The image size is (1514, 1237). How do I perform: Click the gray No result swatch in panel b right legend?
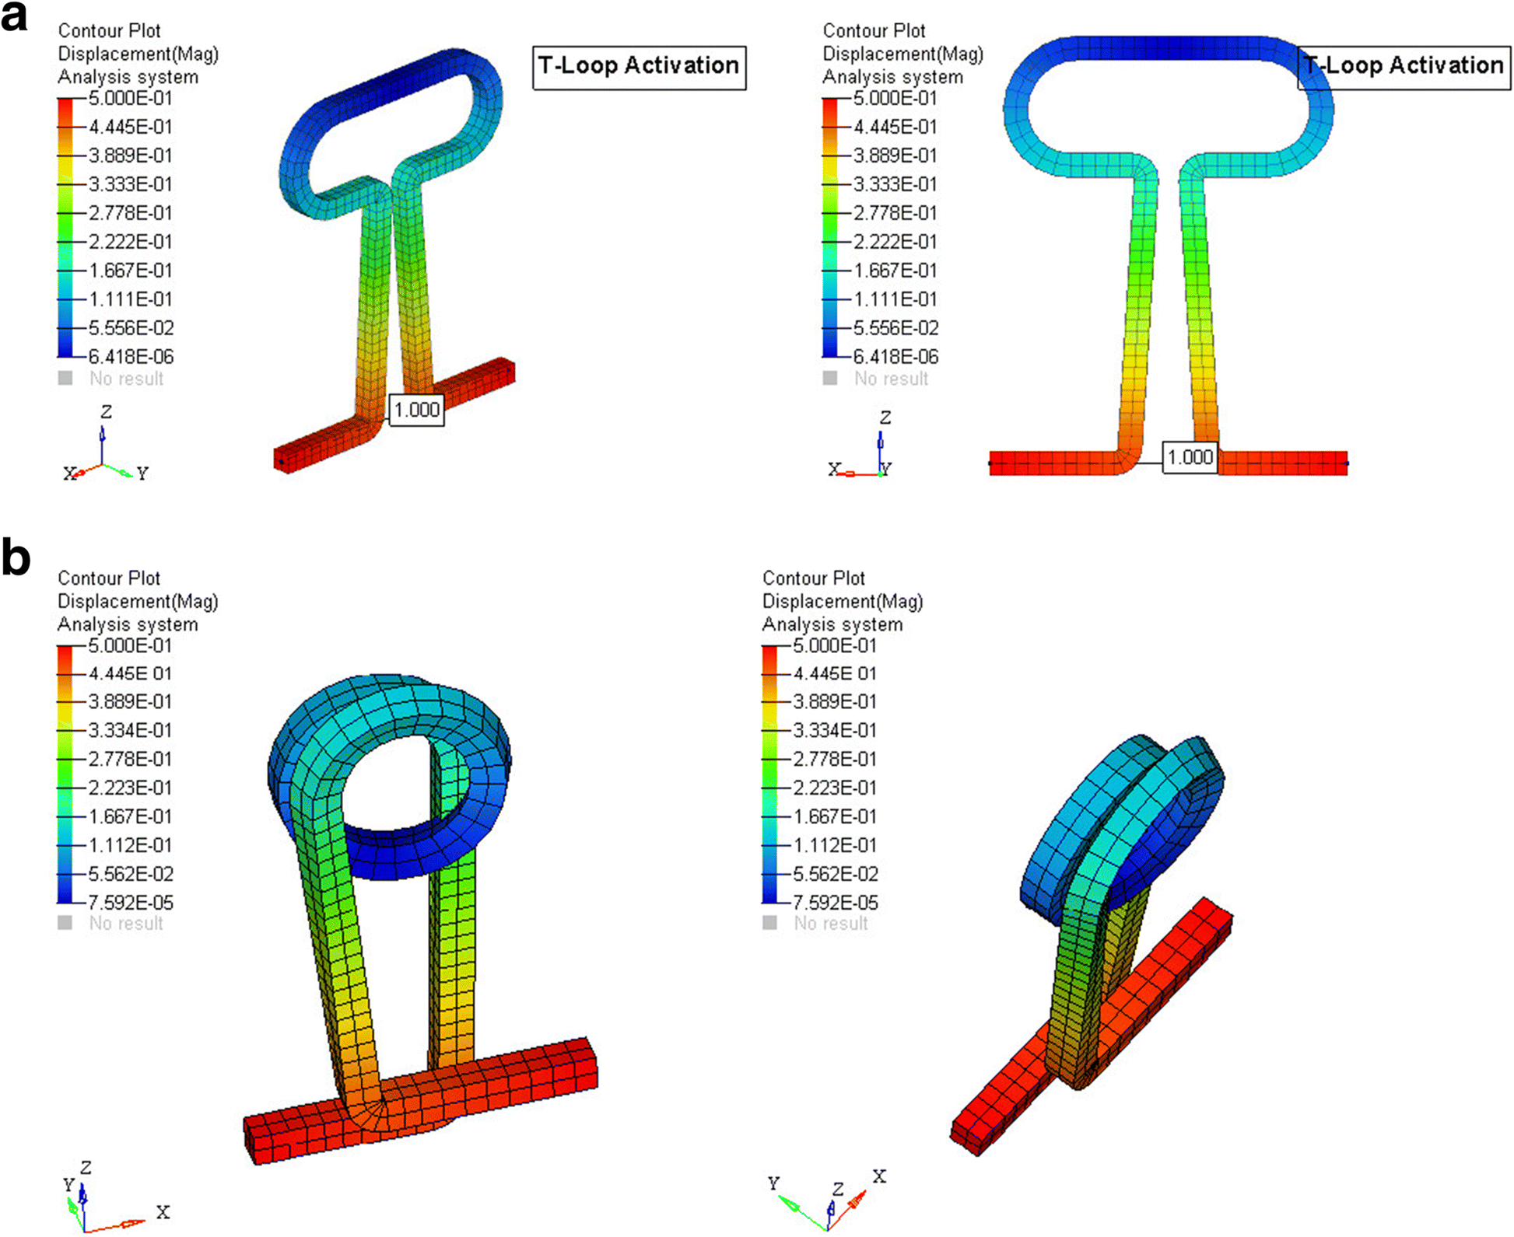769,923
